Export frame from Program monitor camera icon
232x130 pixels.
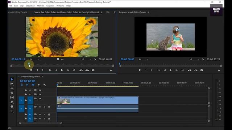coord(202,70)
